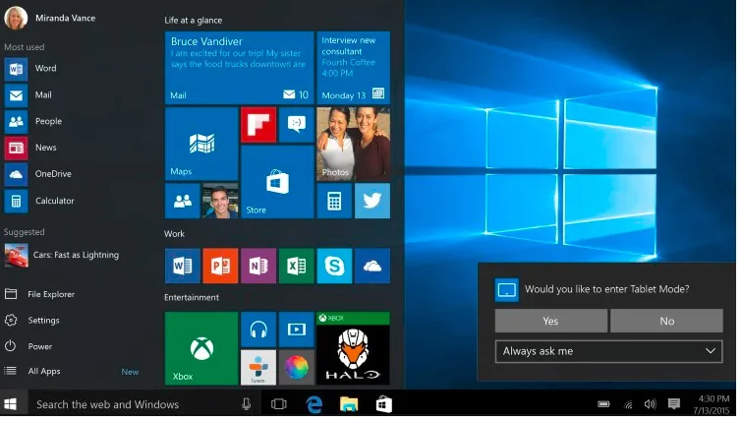The height and width of the screenshot is (421, 742).
Task: Launch PowerPoint from the Work group
Action: pyautogui.click(x=220, y=266)
